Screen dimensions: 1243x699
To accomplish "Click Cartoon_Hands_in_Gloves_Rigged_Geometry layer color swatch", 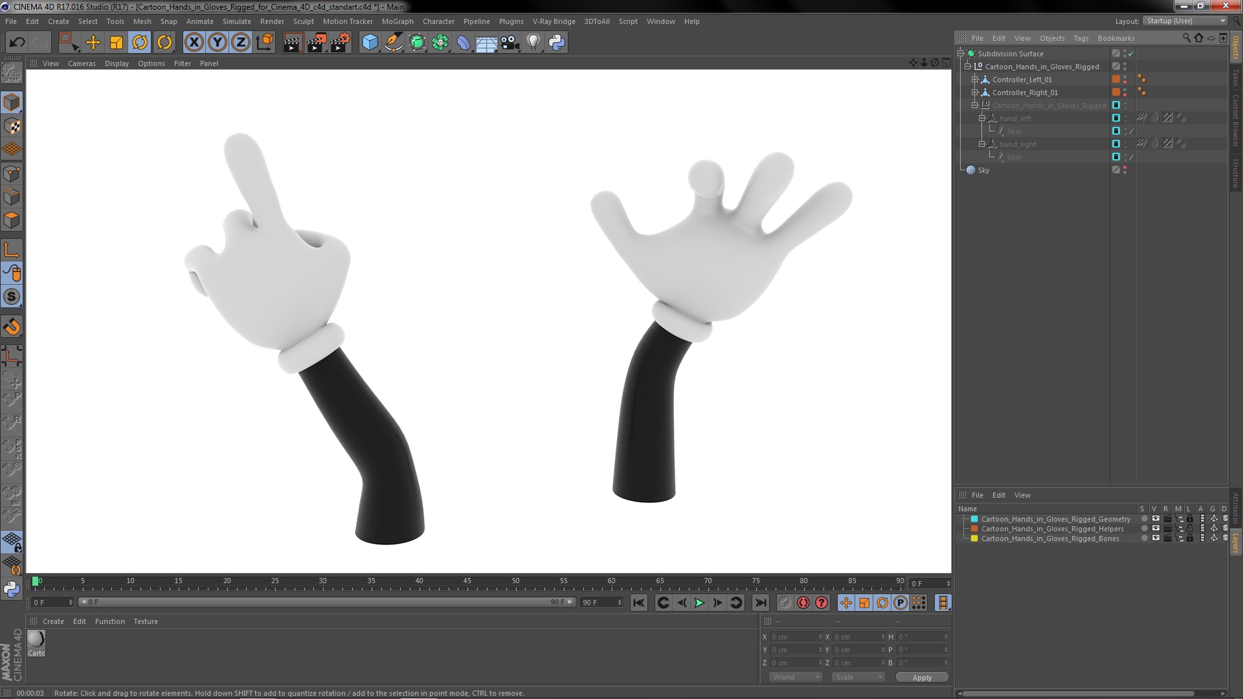I will (974, 519).
